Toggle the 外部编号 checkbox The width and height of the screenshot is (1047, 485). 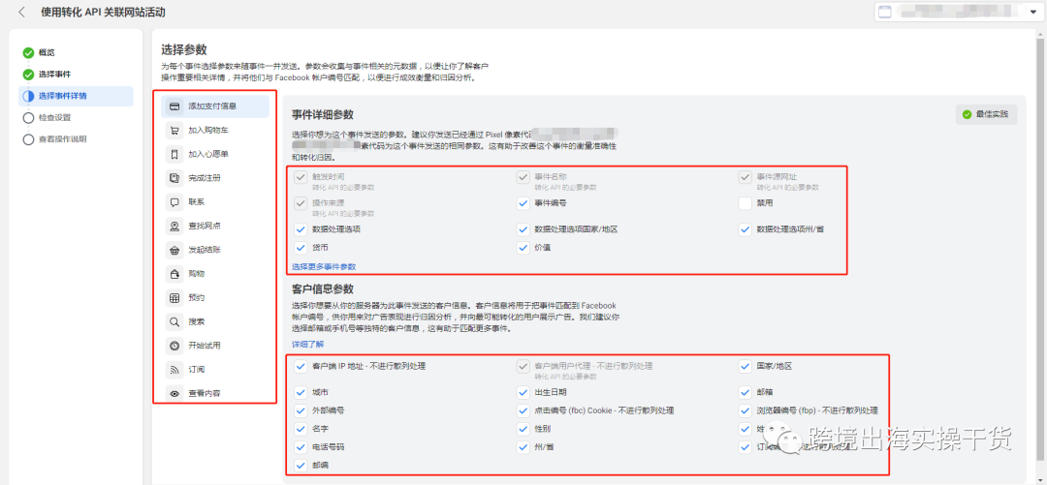(301, 410)
